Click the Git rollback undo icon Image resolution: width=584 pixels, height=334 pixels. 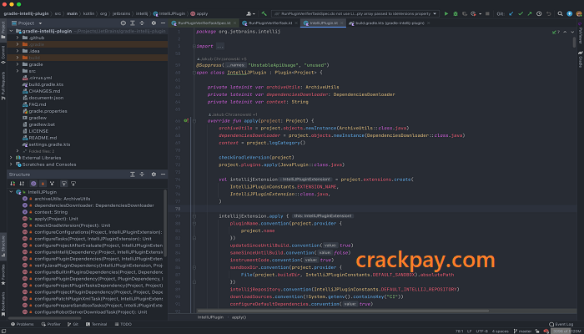pyautogui.click(x=548, y=14)
